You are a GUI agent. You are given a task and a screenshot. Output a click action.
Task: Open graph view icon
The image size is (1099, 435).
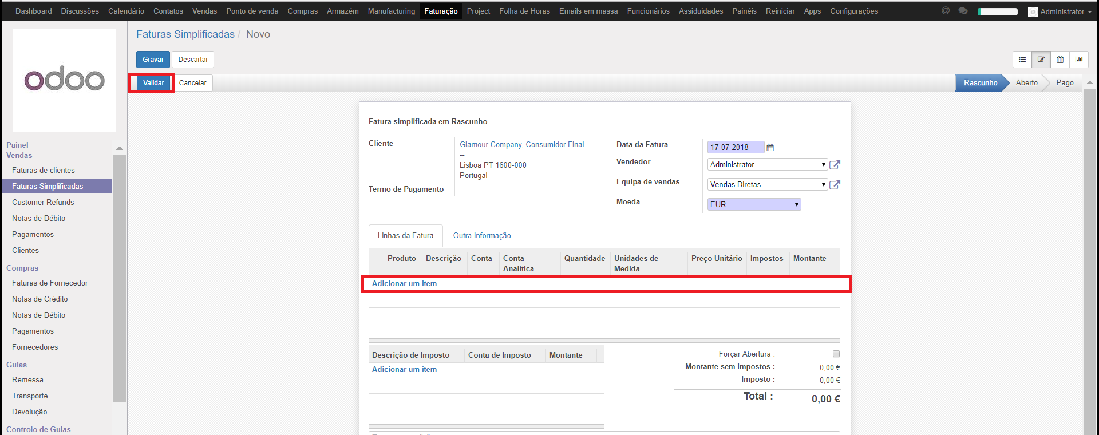pos(1079,60)
